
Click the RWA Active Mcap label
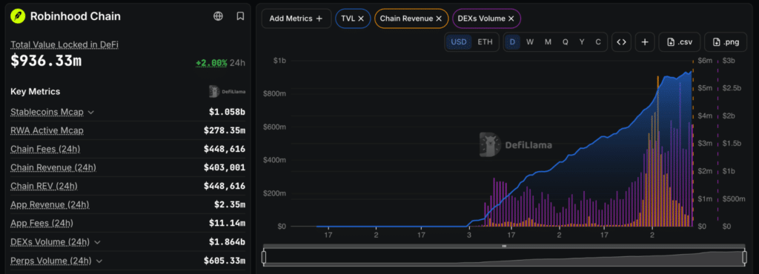[47, 130]
